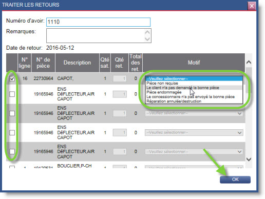Click the Remarques box down scroll arrow

pos(147,39)
